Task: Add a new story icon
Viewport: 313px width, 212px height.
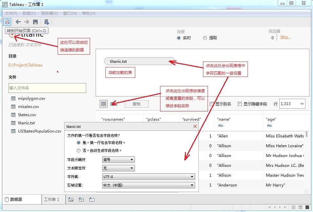Action: click(92, 200)
